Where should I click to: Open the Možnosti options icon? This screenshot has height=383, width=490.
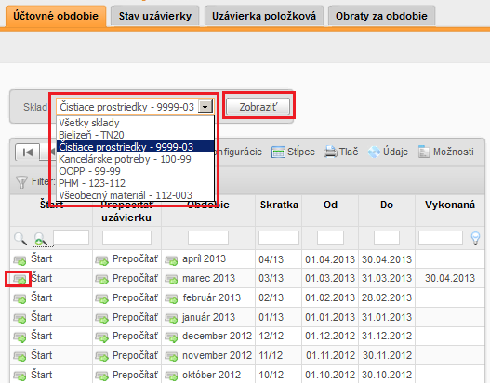[424, 152]
